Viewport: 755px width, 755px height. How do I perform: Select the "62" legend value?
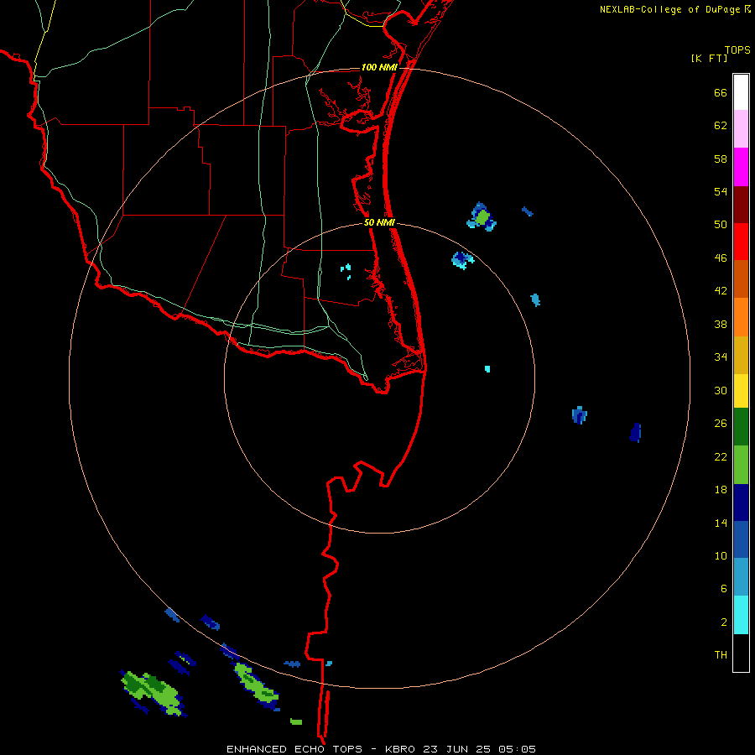721,125
